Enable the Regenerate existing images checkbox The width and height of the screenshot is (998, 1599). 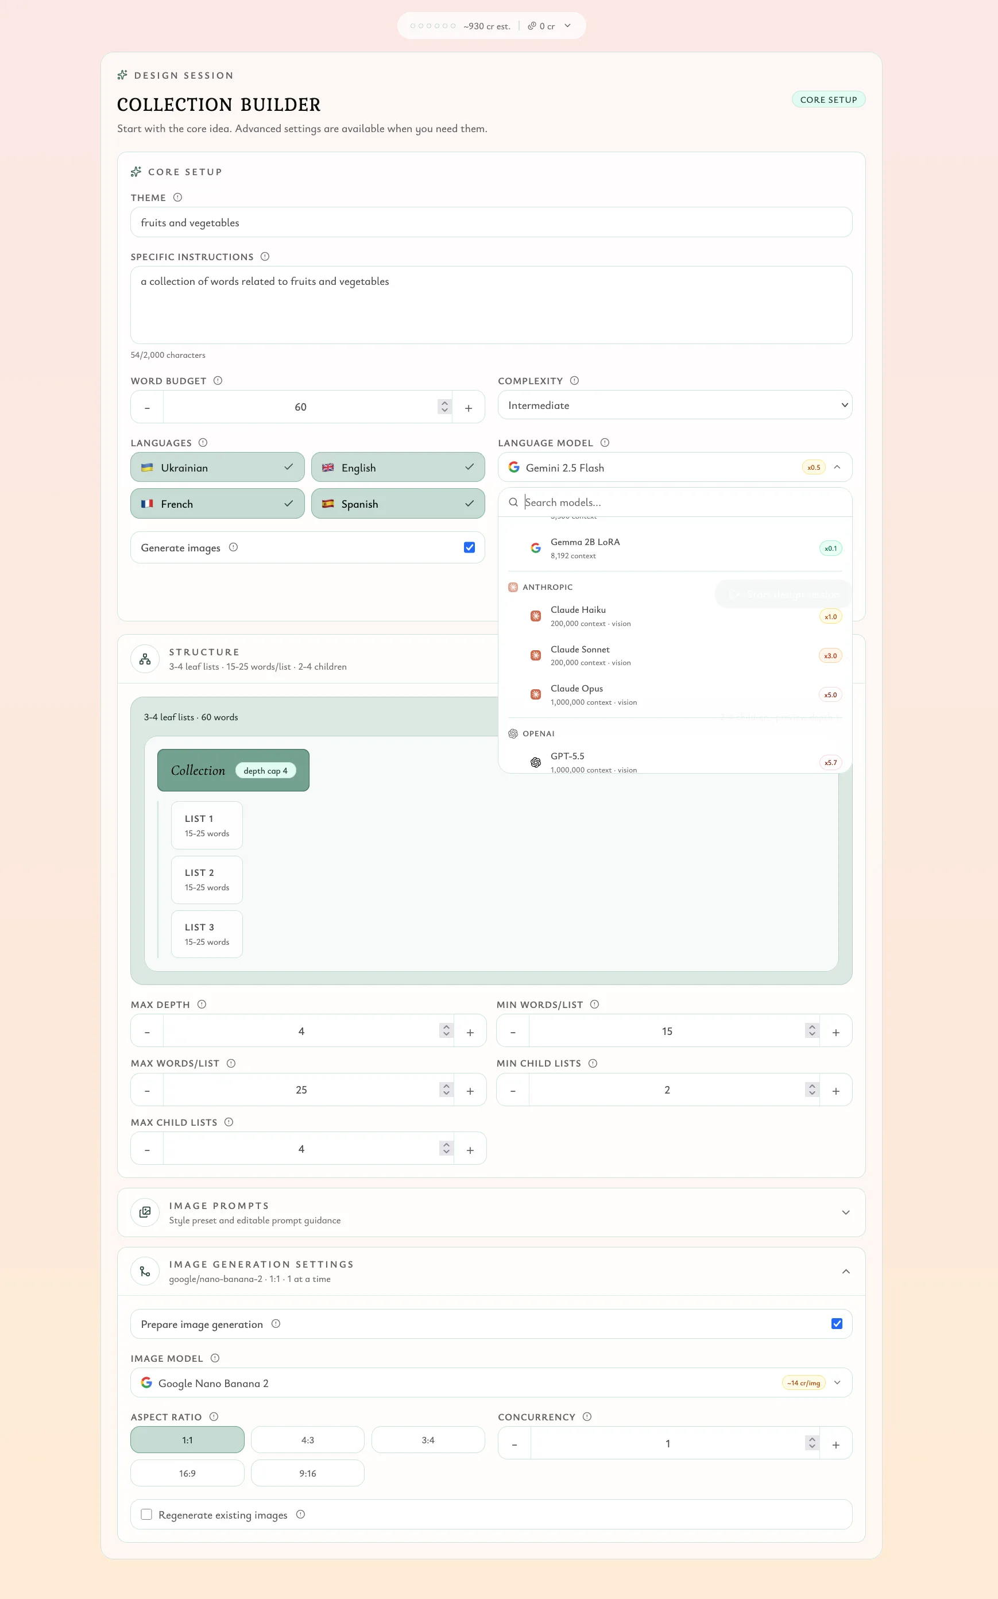(146, 1514)
